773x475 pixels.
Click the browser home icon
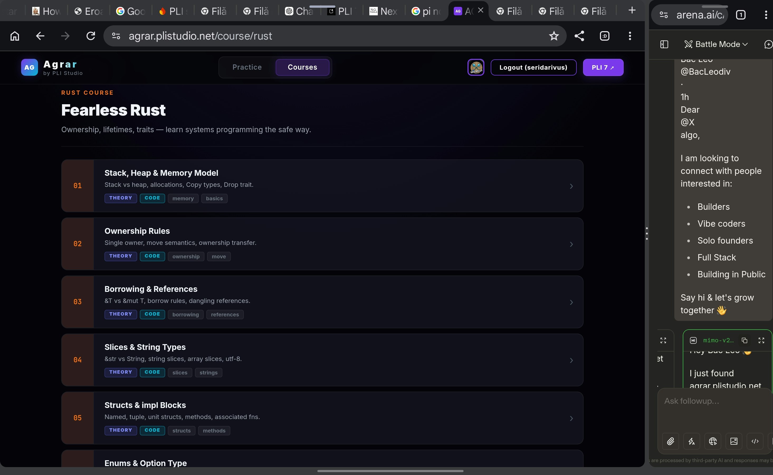15,36
